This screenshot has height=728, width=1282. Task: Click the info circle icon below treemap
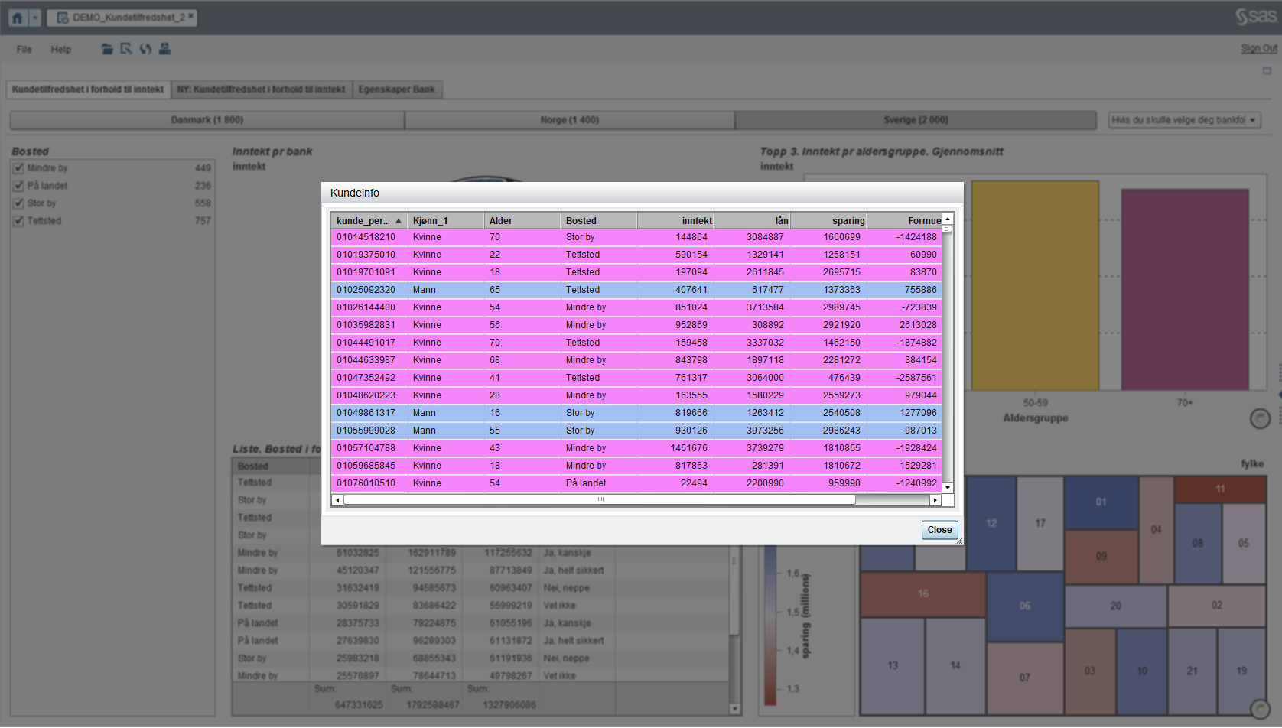click(1260, 709)
